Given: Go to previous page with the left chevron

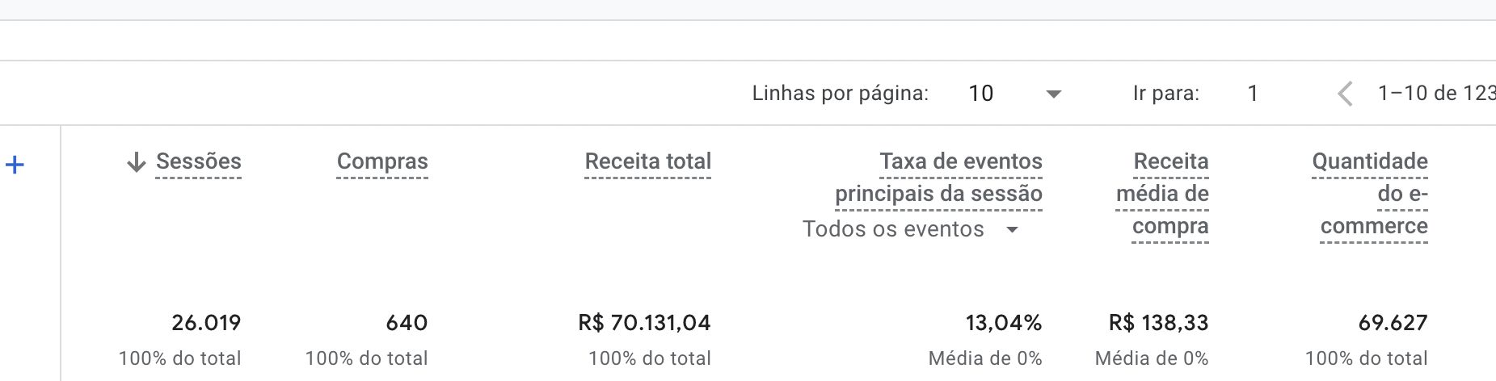Looking at the screenshot, I should tap(1345, 94).
